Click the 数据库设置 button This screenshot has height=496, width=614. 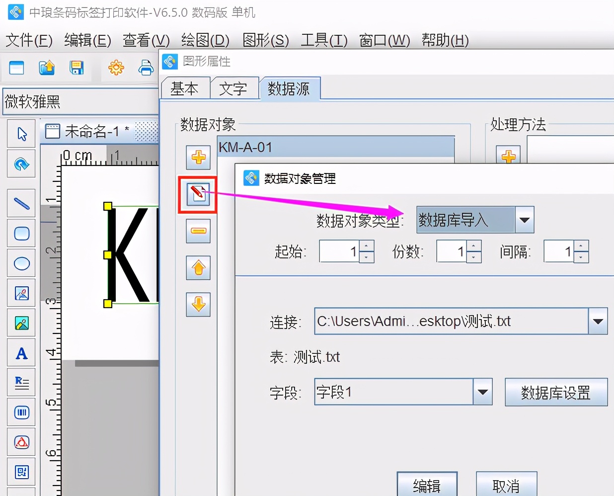coord(556,392)
